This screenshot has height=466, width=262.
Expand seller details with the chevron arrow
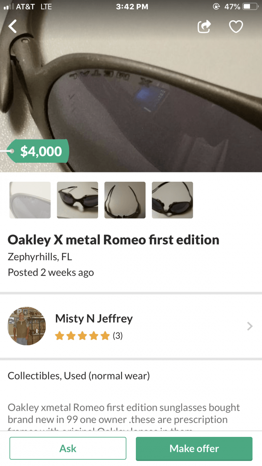tap(250, 326)
